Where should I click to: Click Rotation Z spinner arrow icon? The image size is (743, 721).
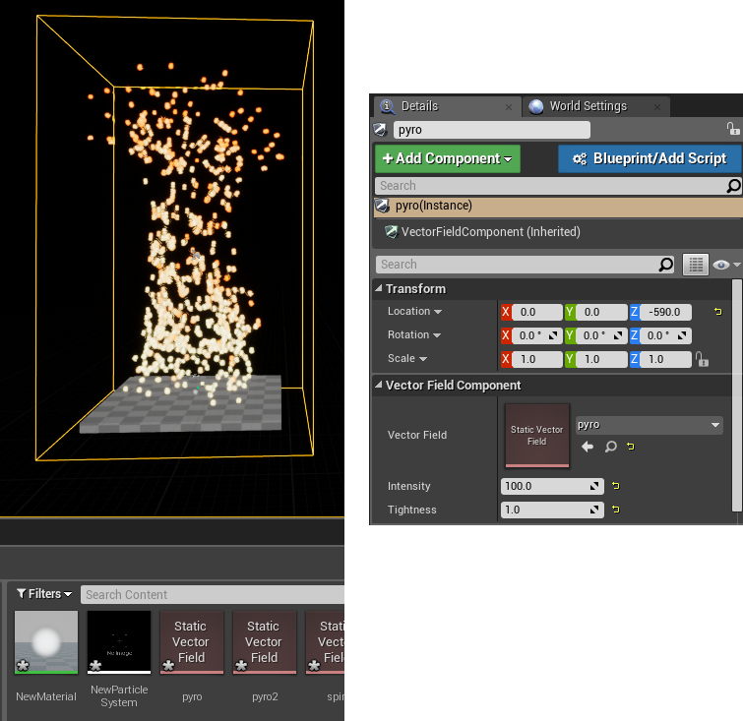682,335
